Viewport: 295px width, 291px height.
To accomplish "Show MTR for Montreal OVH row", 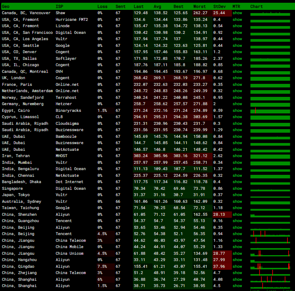I will 237,71.
